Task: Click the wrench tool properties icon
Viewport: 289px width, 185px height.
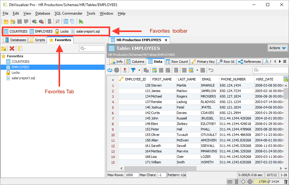Action: point(57,21)
